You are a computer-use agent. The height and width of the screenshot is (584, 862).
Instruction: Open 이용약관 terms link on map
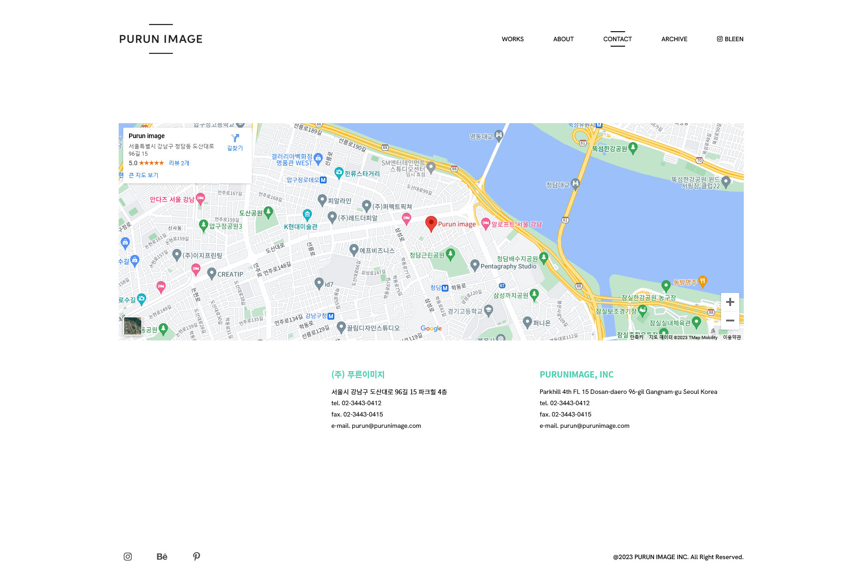[x=732, y=337]
